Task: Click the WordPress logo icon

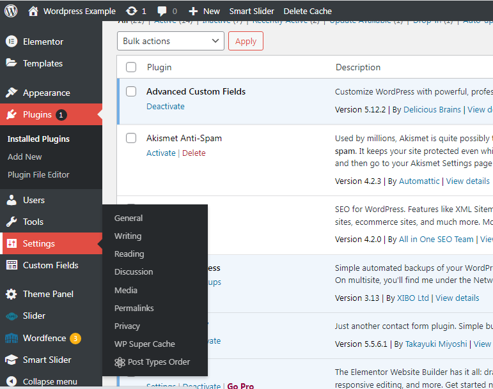Action: (11, 11)
